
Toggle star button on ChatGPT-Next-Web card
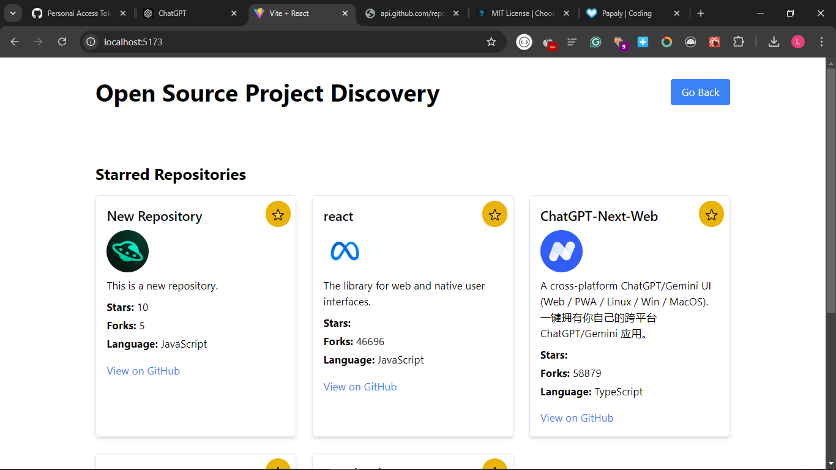pos(711,215)
